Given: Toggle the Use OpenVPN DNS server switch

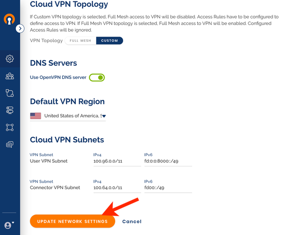Looking at the screenshot, I should click(97, 77).
